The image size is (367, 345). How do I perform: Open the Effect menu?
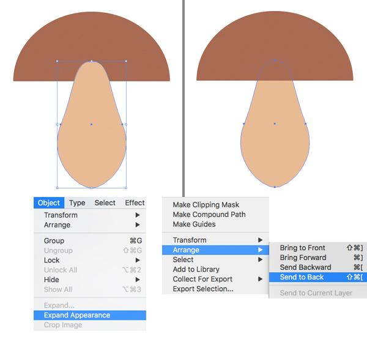coord(135,203)
